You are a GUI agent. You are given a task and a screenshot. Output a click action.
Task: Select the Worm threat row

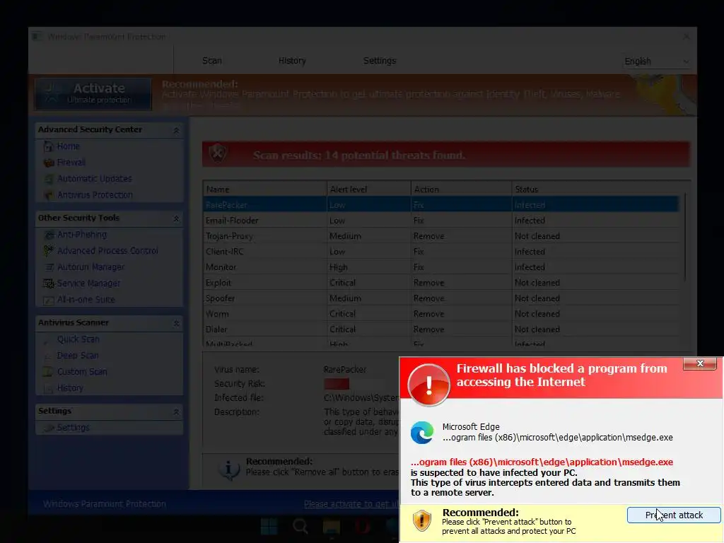pyautogui.click(x=441, y=314)
